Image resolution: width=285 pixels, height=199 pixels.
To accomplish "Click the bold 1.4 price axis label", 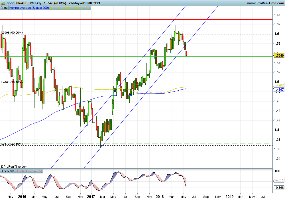I will [277, 130].
